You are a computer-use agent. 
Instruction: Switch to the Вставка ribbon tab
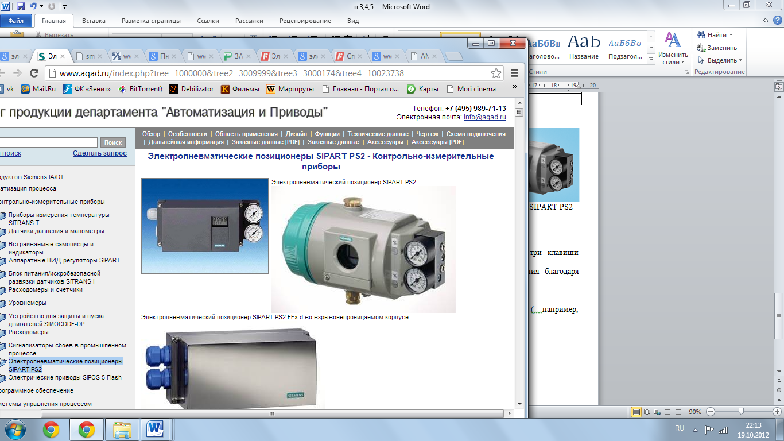click(94, 21)
